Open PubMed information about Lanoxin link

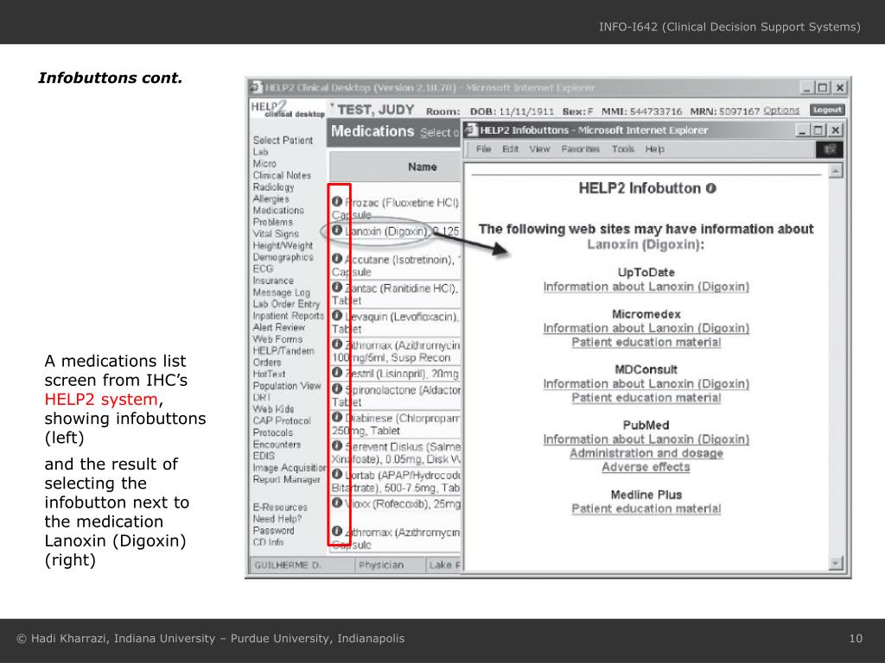(646, 439)
